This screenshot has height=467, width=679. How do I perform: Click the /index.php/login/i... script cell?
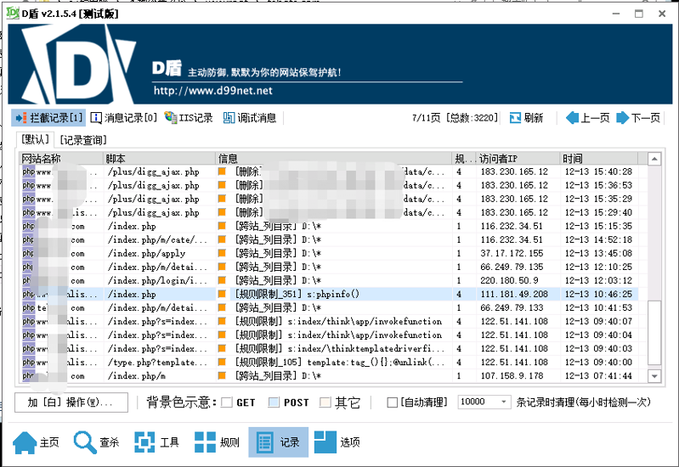point(157,280)
